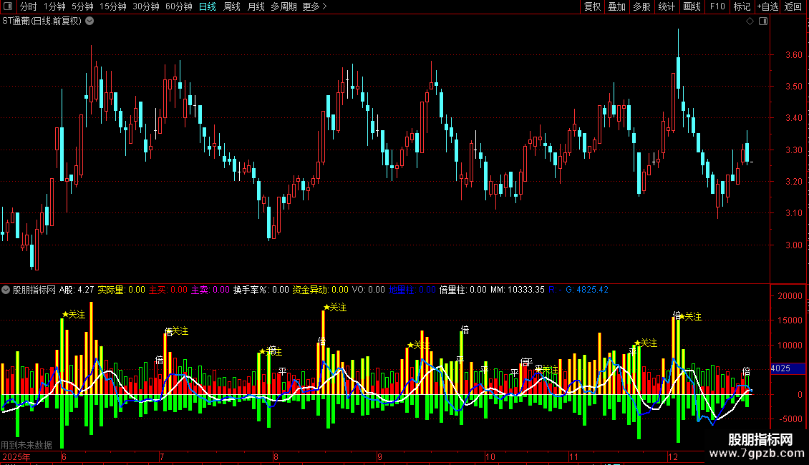Click the 返回 back button
Viewport: 809px width, 465px height.
[793, 6]
